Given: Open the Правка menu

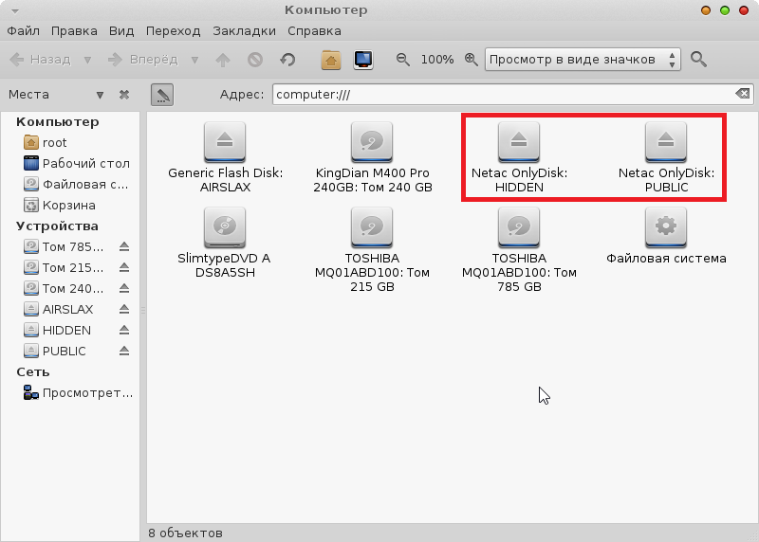Looking at the screenshot, I should pos(74,31).
